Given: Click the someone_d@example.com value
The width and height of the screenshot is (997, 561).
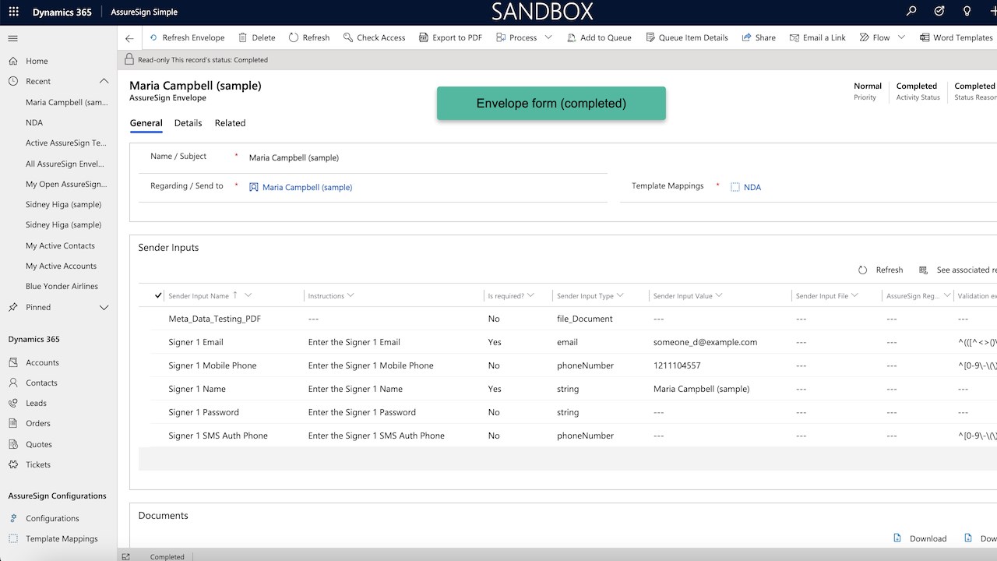Looking at the screenshot, I should [705, 342].
